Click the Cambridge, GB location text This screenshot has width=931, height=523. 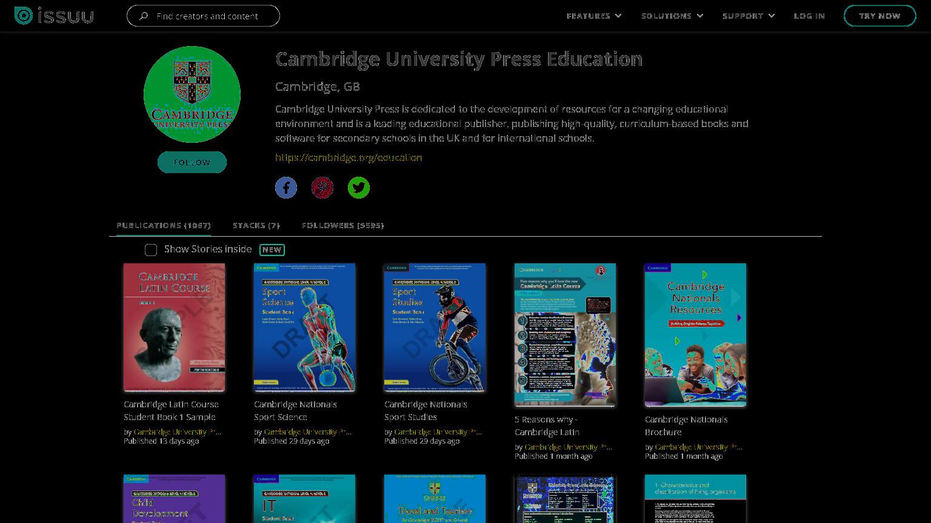318,87
